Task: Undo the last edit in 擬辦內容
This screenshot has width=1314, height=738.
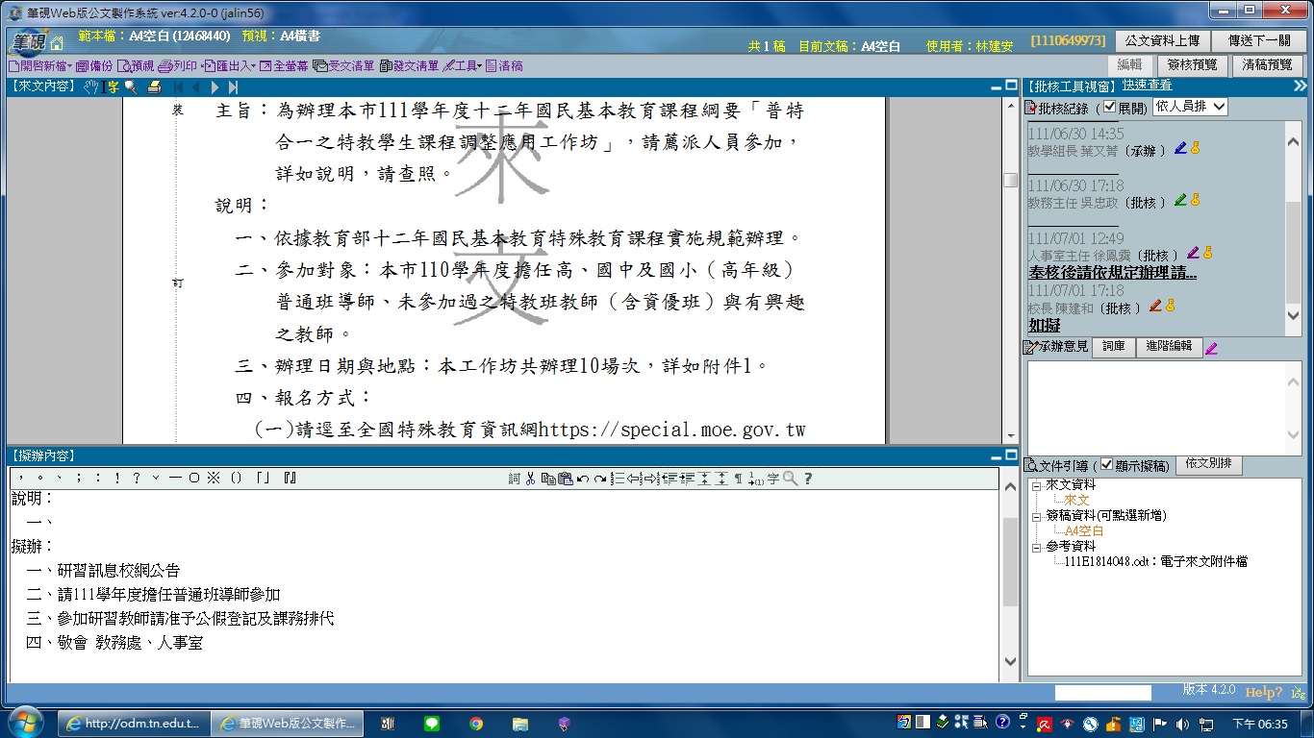Action: [x=583, y=479]
